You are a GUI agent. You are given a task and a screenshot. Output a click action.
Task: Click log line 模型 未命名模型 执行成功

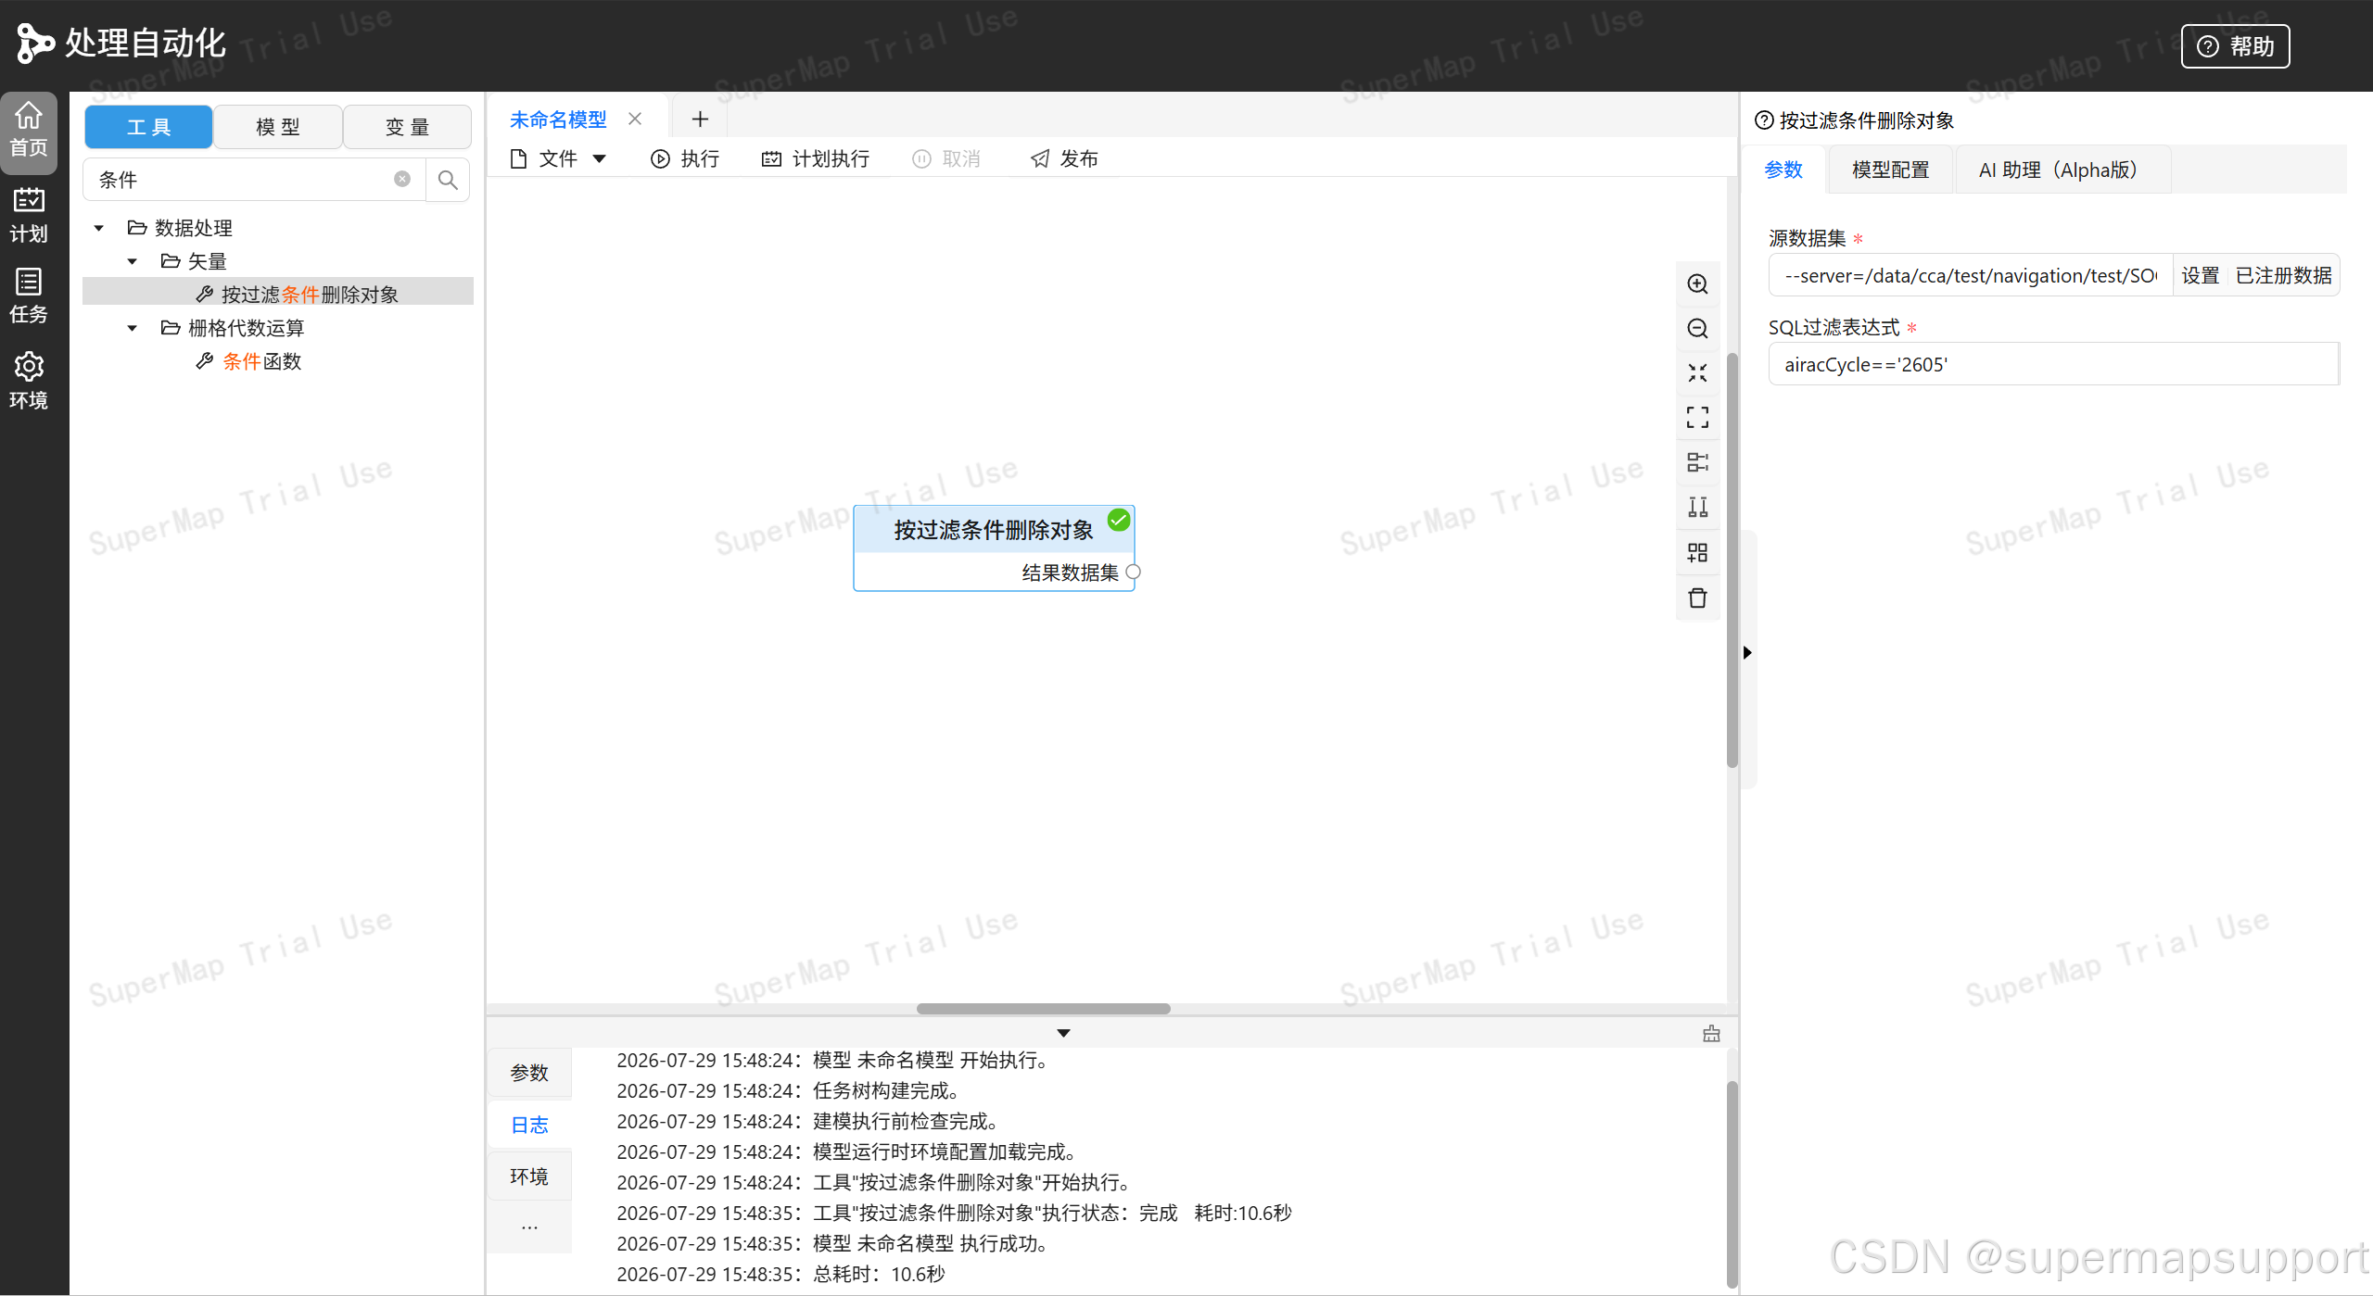click(833, 1244)
